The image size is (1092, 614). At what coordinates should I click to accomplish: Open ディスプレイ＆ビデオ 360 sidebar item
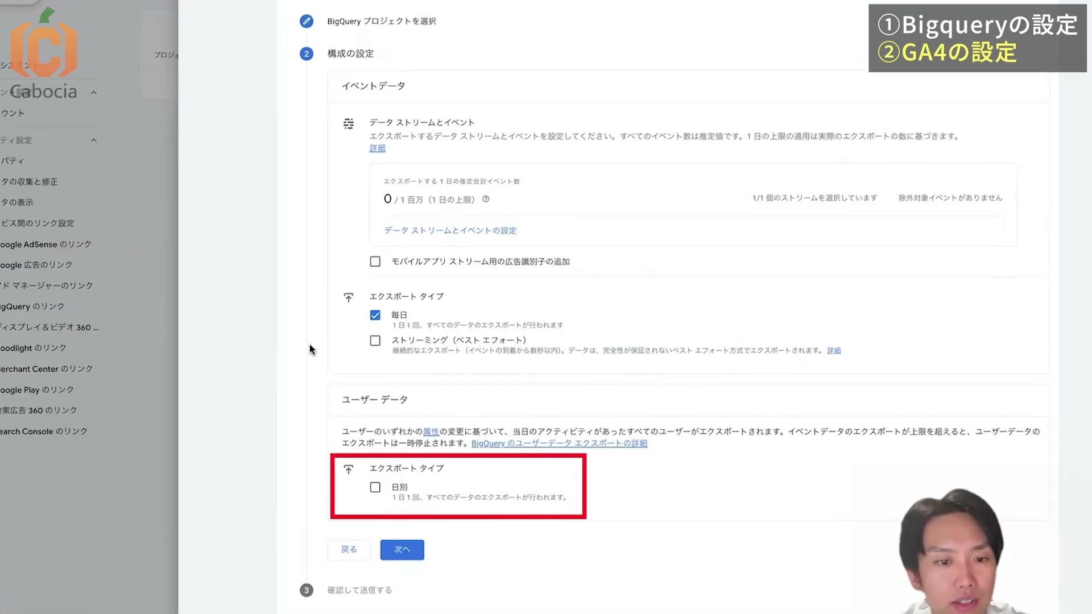pyautogui.click(x=49, y=327)
